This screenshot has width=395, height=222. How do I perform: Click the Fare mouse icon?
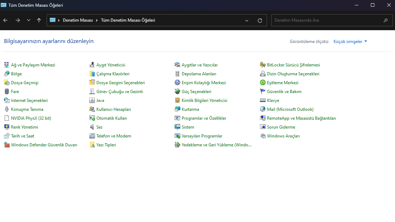tap(7, 92)
